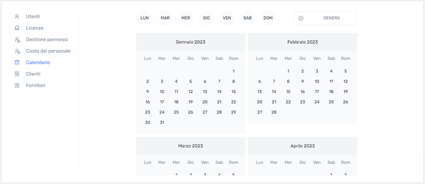425x184 pixels.
Task: Select 1 in Gennaio 2023
Action: point(233,71)
